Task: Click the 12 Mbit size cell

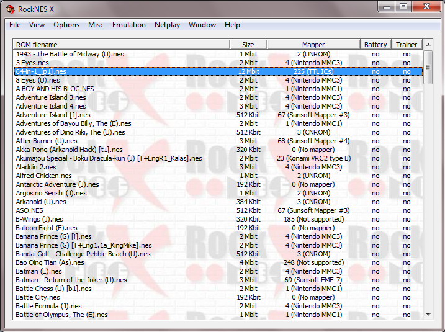Action: coord(249,71)
